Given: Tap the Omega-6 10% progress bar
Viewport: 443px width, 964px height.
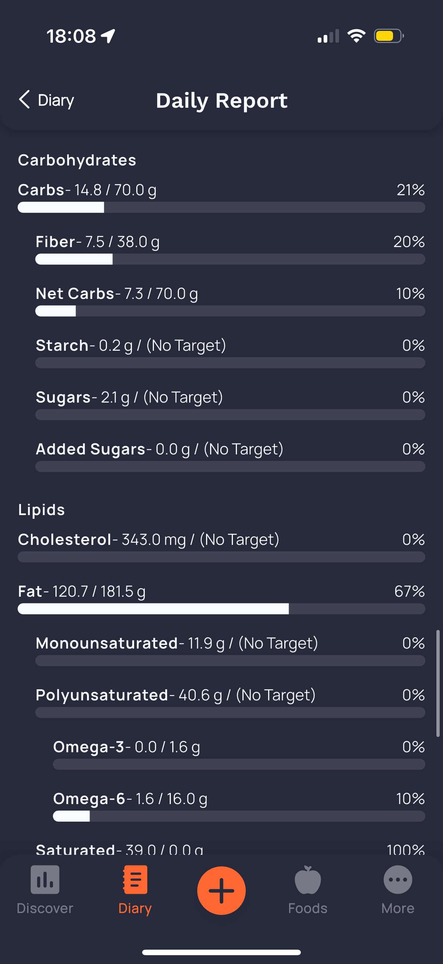Looking at the screenshot, I should [x=239, y=816].
